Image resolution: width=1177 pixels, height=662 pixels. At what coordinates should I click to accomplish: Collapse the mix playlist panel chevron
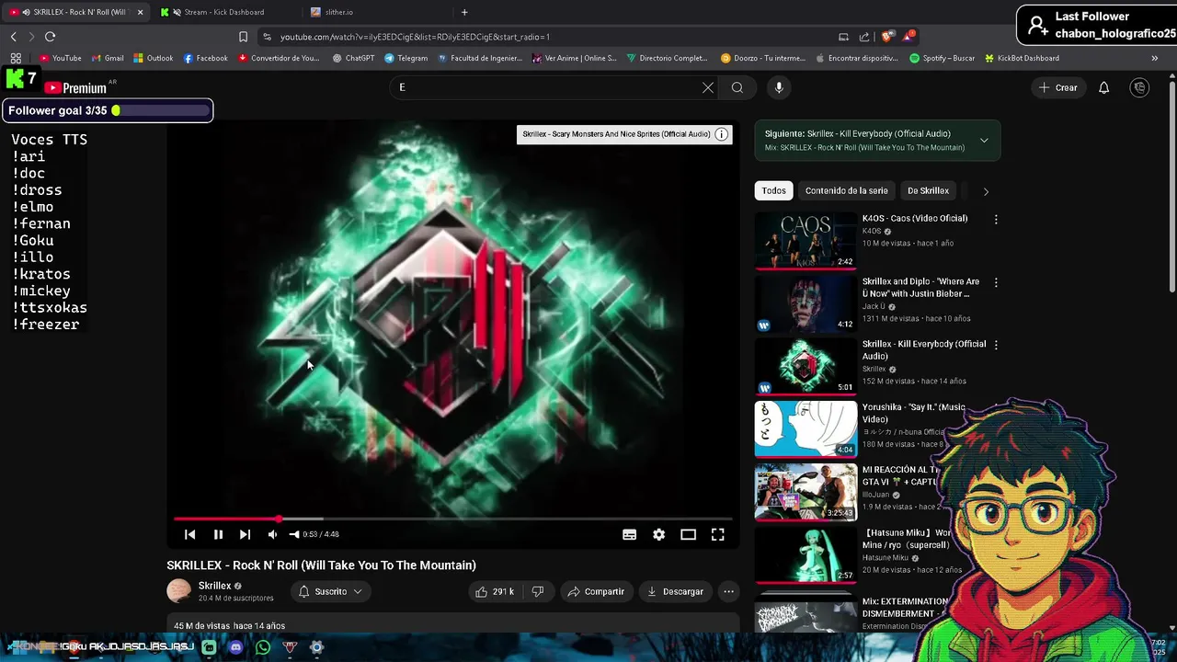(x=984, y=141)
